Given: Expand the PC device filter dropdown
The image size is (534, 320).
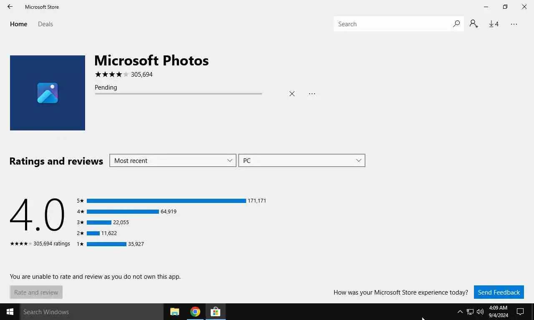Looking at the screenshot, I should pos(302,161).
